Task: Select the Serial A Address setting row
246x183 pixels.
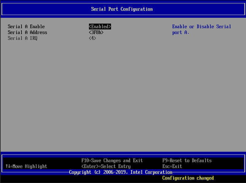Action: coord(27,32)
